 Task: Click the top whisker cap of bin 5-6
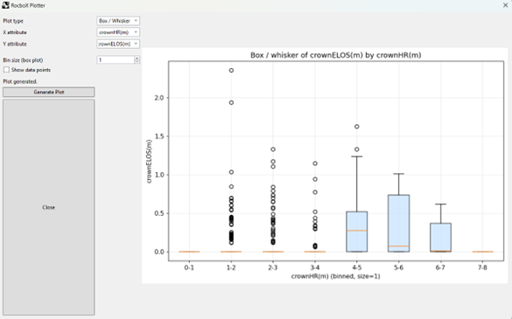point(399,174)
